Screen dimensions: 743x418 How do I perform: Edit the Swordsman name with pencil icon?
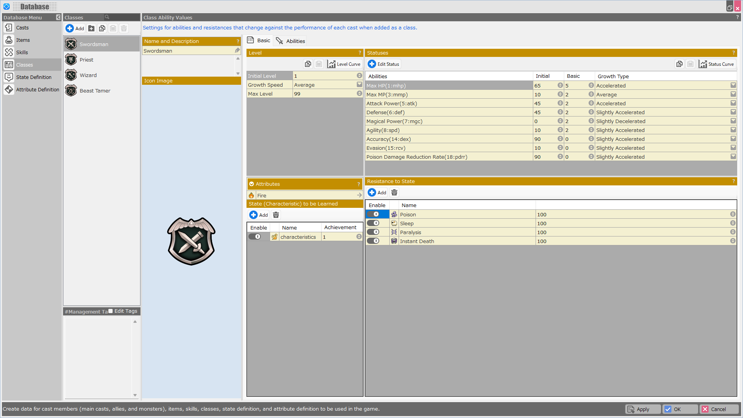237,51
